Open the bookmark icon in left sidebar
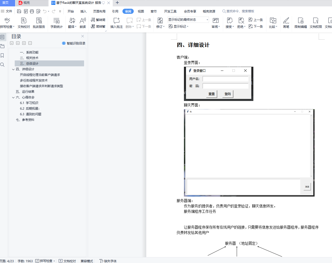This screenshot has width=332, height=263. click(3, 55)
